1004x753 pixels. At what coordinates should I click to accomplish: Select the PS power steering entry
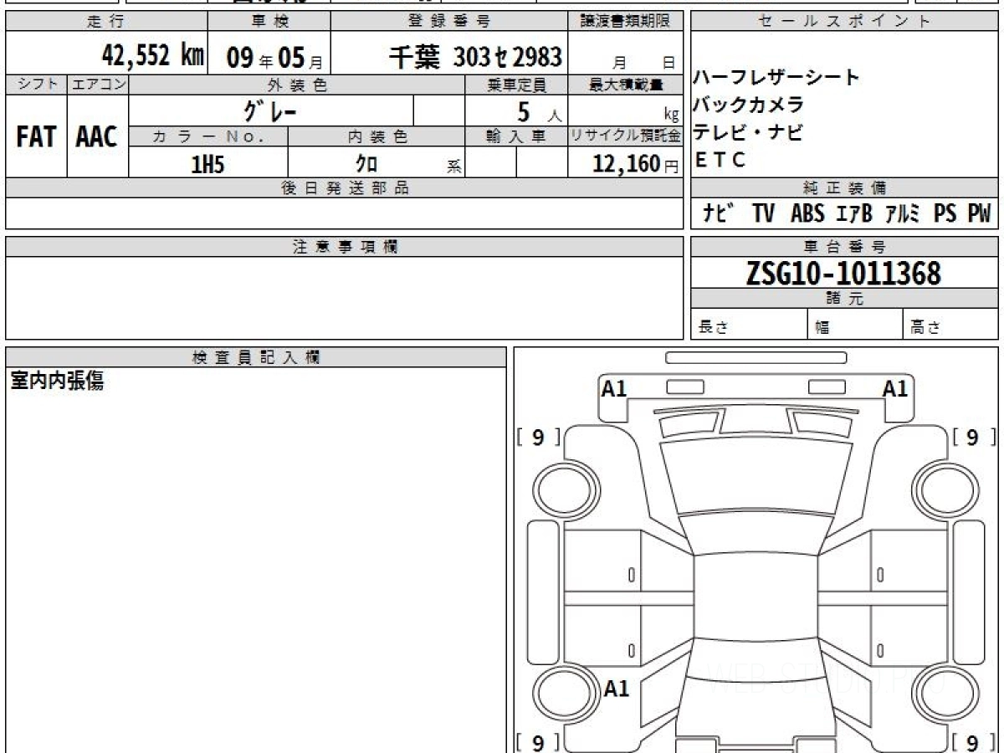click(x=945, y=214)
